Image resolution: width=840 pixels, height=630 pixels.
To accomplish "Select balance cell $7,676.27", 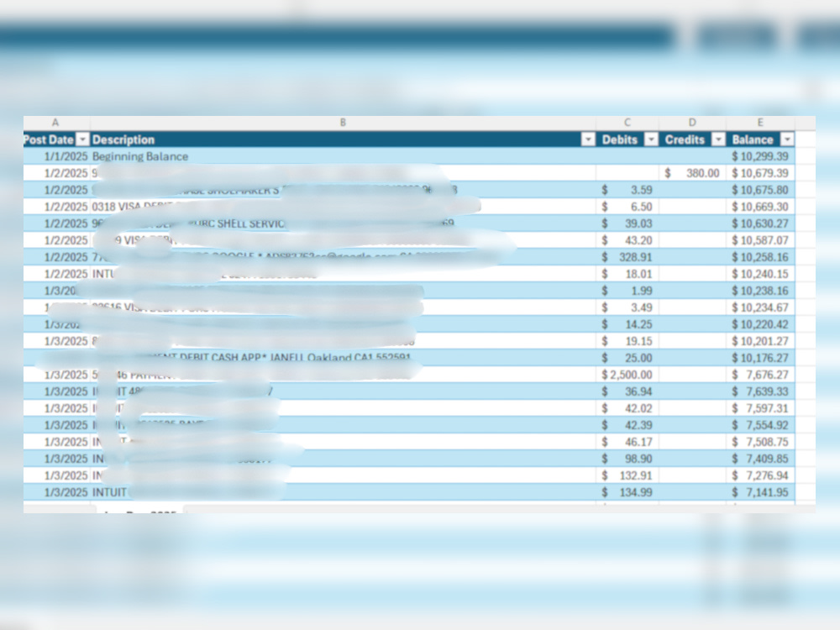I will tap(761, 375).
